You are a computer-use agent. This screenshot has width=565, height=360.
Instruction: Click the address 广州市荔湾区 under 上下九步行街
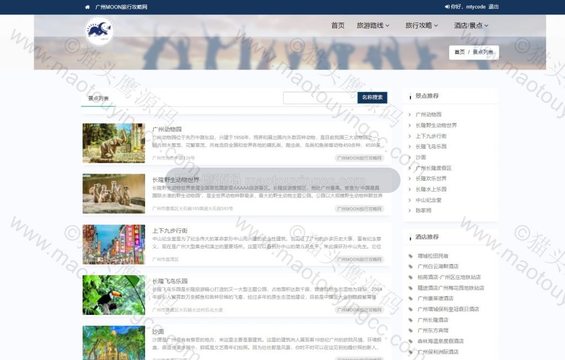(166, 260)
